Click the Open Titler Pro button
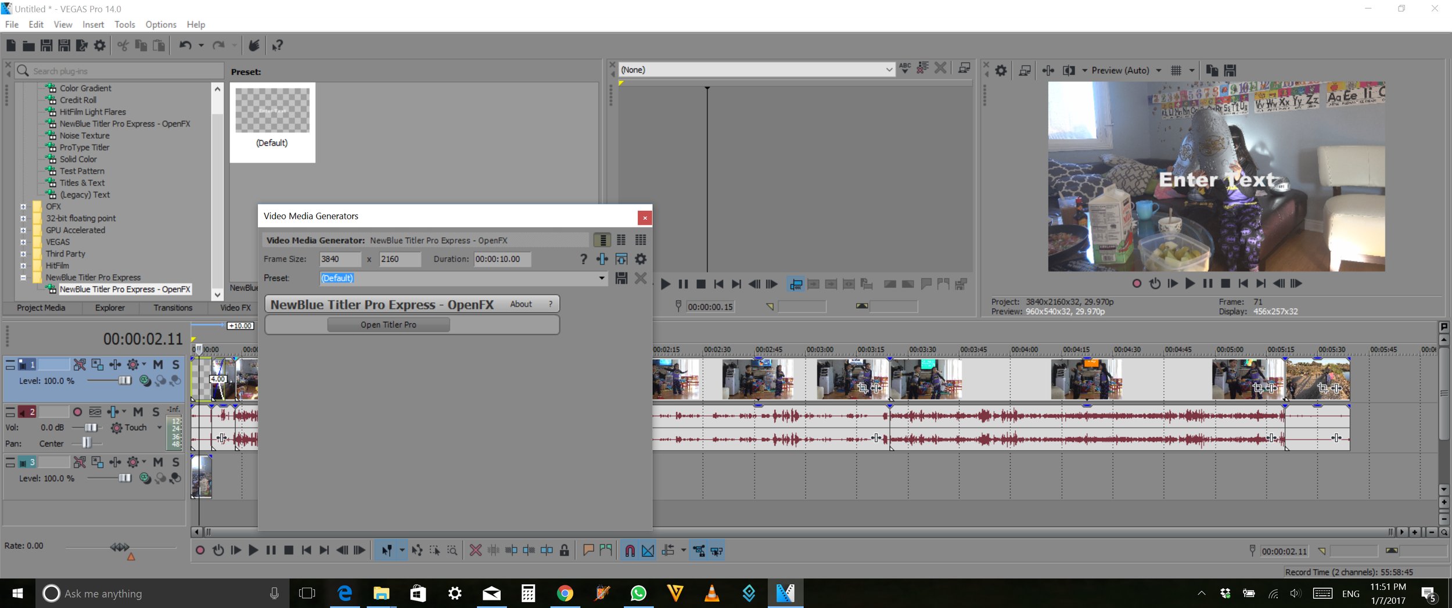The width and height of the screenshot is (1452, 608). pos(389,325)
